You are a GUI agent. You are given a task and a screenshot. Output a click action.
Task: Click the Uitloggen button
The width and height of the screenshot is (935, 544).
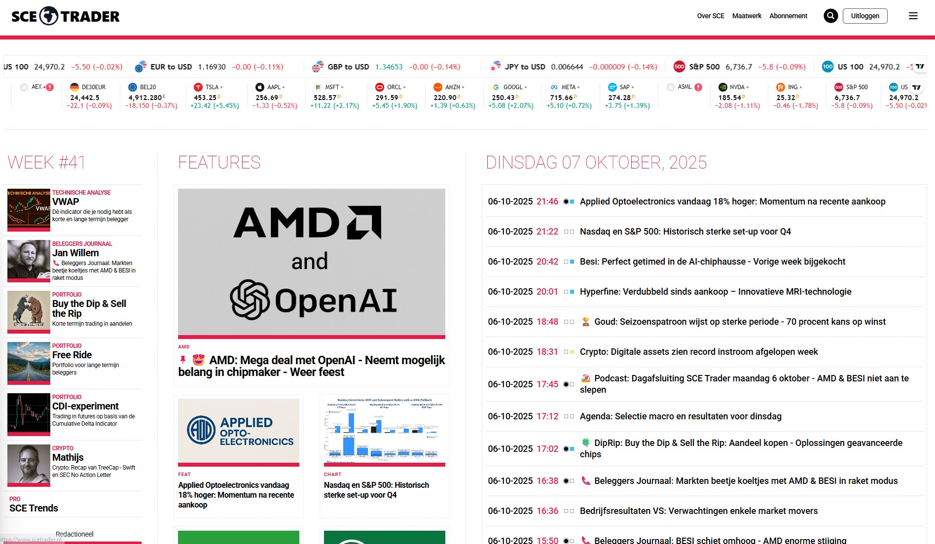pos(864,16)
